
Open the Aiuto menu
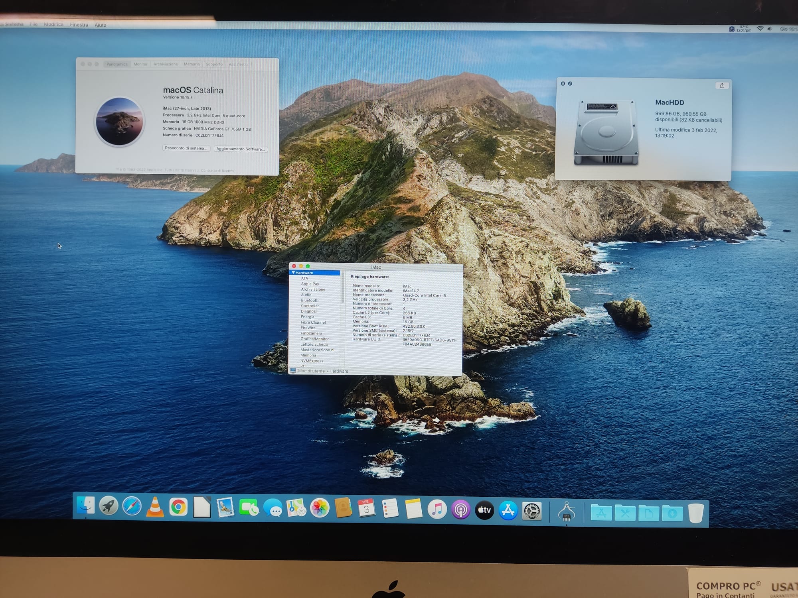pos(101,25)
